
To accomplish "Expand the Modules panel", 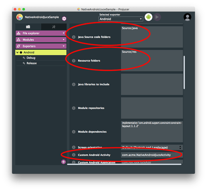I will (41, 39).
